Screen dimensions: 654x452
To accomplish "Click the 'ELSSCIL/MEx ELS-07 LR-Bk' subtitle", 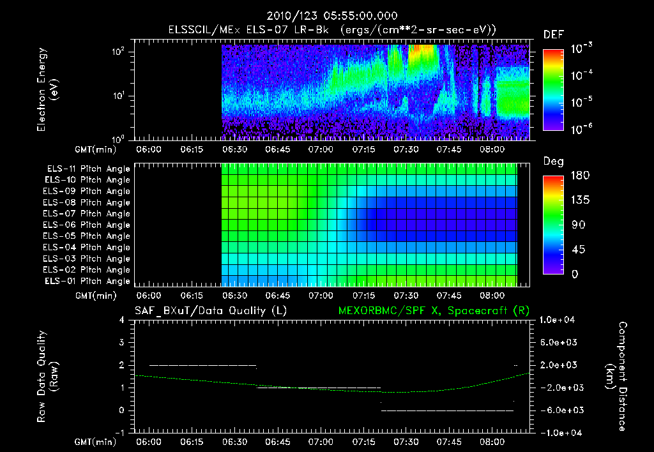I will pos(248,30).
